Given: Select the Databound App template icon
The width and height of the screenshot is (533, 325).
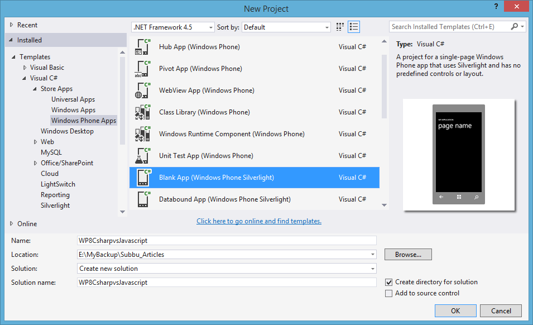Looking at the screenshot, I should click(142, 199).
